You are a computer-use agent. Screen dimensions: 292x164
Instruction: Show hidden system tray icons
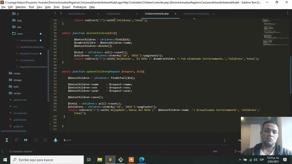click(x=240, y=160)
